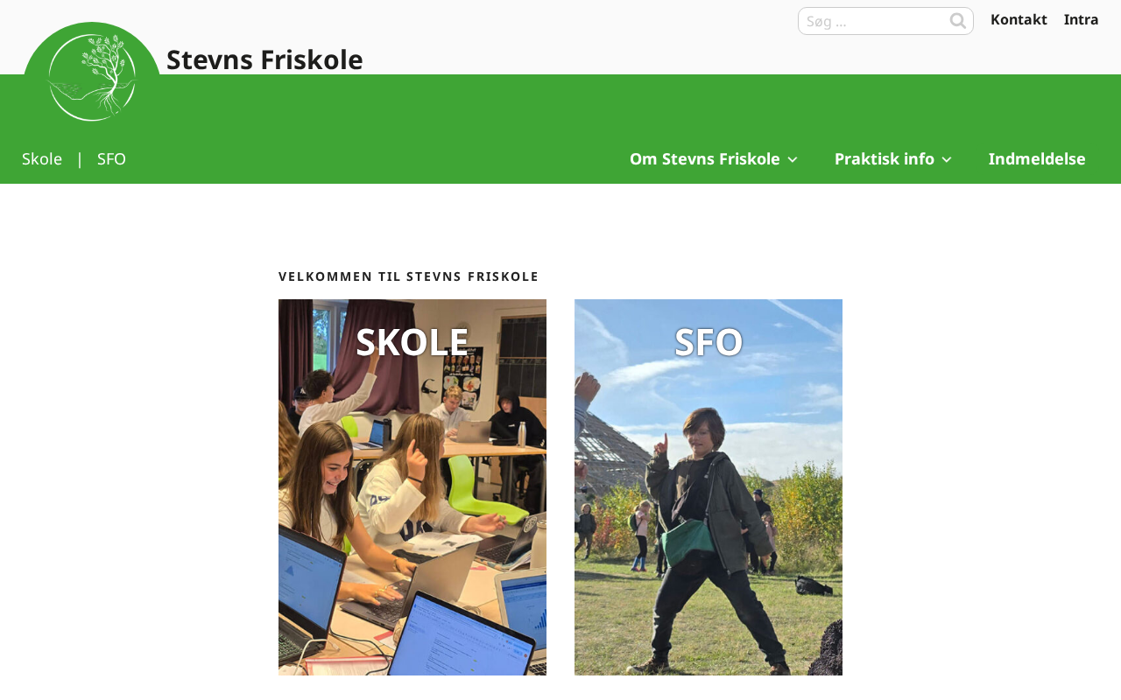Viewport: 1121px width, 700px height.
Task: Open the SKOLE classroom photo tile
Action: (412, 487)
